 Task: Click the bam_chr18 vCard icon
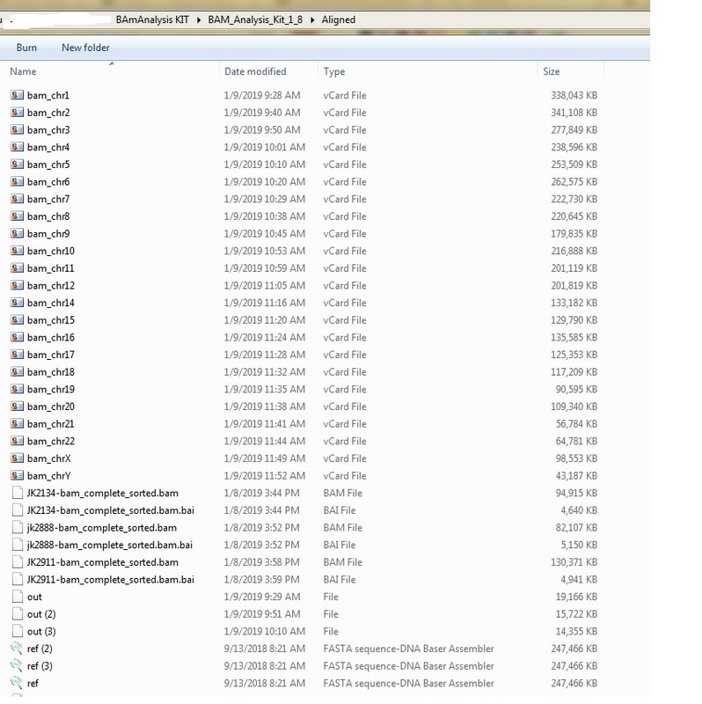17,371
